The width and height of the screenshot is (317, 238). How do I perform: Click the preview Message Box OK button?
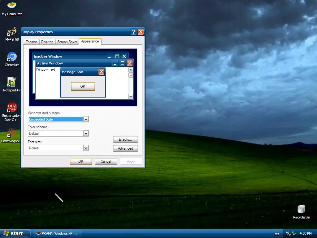click(x=83, y=86)
